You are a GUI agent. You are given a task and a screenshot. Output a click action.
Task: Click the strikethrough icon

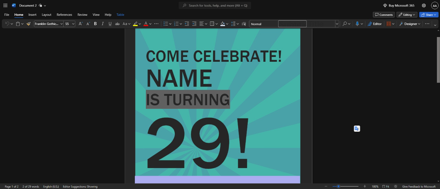click(x=117, y=24)
